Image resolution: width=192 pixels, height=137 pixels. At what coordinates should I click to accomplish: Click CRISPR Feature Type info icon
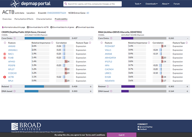tap(90, 43)
